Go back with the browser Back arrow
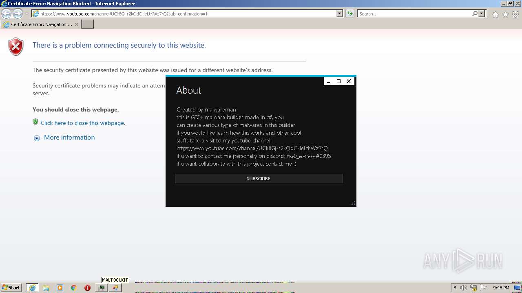The width and height of the screenshot is (522, 293). [7, 14]
